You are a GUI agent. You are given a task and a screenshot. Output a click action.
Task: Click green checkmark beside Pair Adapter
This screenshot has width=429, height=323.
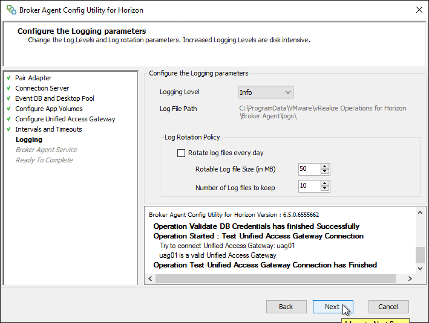9,78
